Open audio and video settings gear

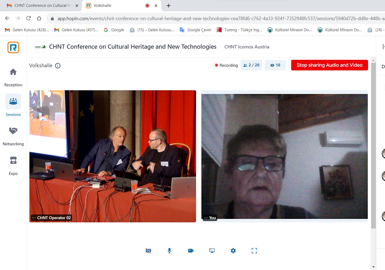(x=233, y=251)
